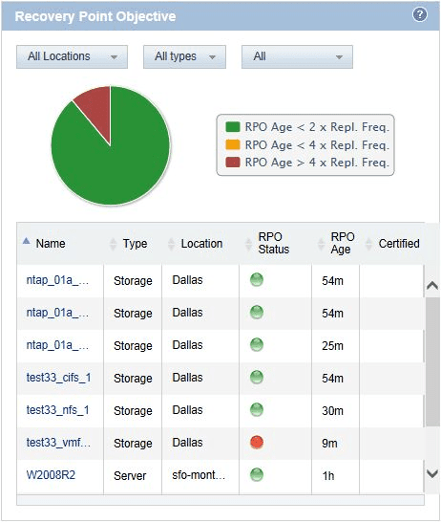The width and height of the screenshot is (441, 523).
Task: Click green status icon for test33_nfs_1
Action: coord(257,409)
